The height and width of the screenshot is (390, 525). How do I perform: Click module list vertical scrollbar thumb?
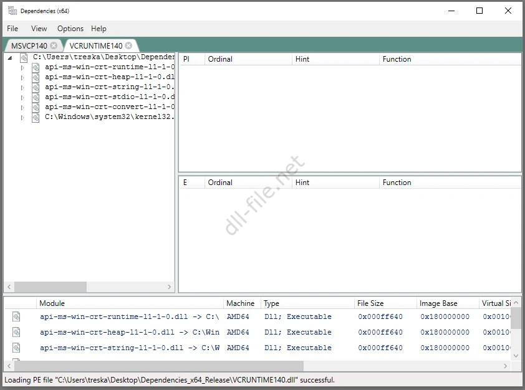coord(516,318)
